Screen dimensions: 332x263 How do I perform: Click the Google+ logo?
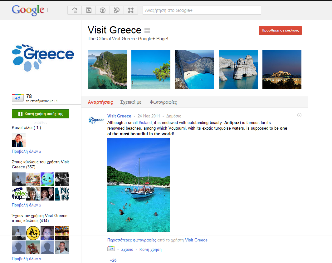tap(30, 10)
